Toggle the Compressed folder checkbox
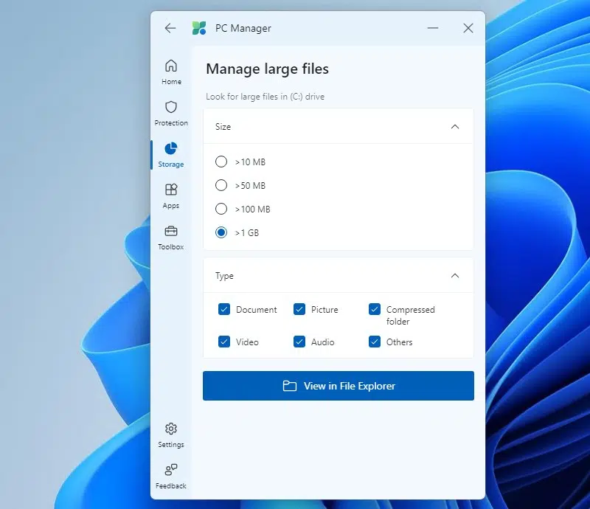Screen dimensions: 590x509 tap(375, 309)
